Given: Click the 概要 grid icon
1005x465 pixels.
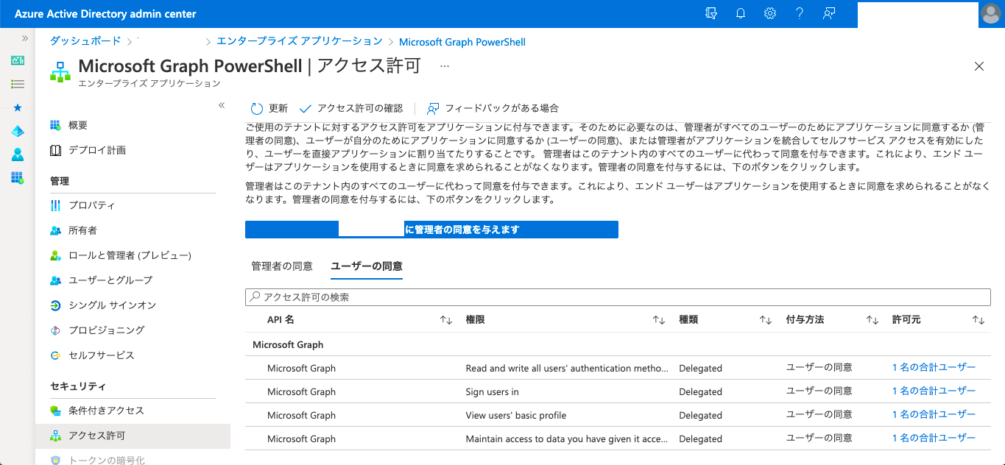Looking at the screenshot, I should pos(55,125).
